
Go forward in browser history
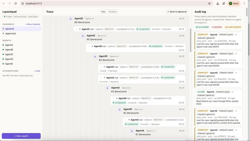coord(10,3)
